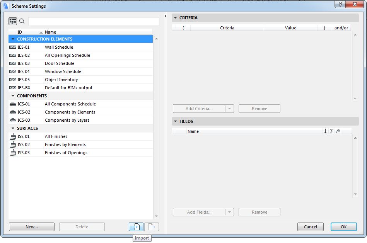
Task: Select IES-02 All Openings Schedule
Action: point(81,55)
